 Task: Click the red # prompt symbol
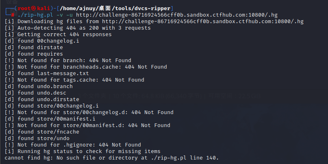click(x=13, y=15)
